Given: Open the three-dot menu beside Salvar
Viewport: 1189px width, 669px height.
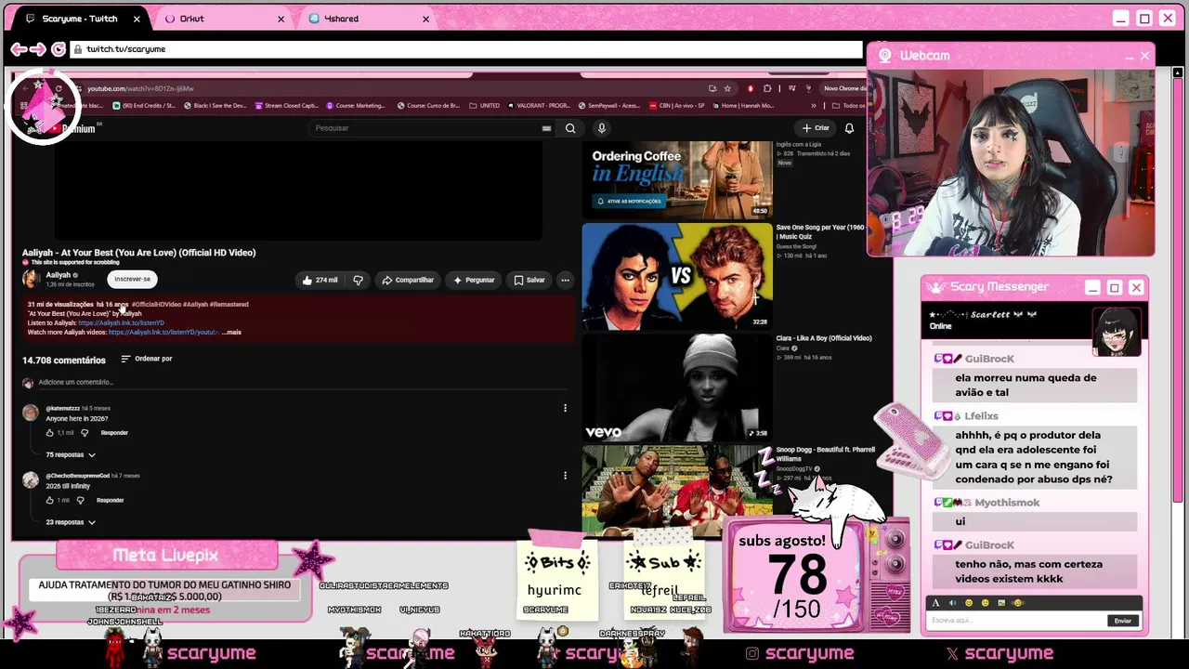Looking at the screenshot, I should pos(565,280).
